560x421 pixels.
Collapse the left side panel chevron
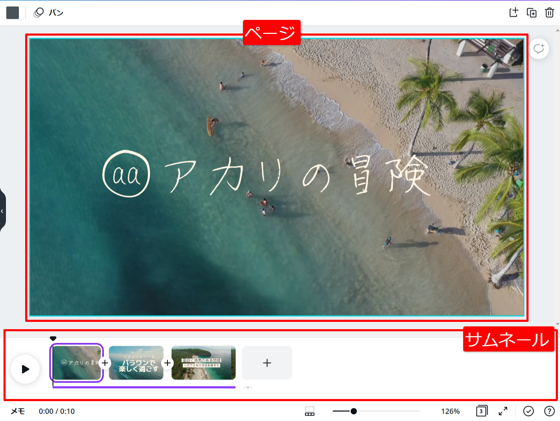click(x=2, y=211)
